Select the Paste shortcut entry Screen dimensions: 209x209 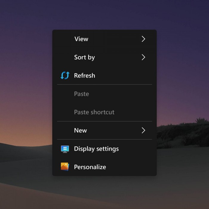click(x=105, y=112)
